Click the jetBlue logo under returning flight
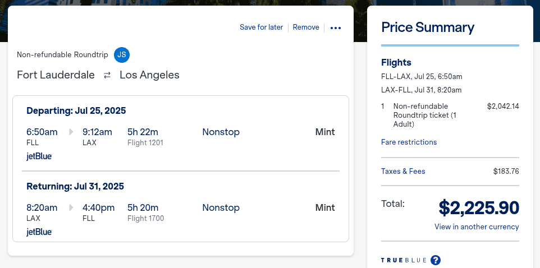This screenshot has height=268, width=540. click(x=39, y=232)
